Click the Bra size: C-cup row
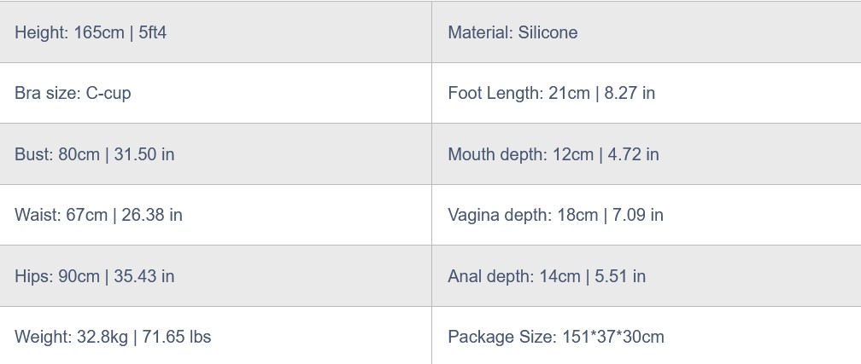The height and width of the screenshot is (364, 861). point(73,93)
